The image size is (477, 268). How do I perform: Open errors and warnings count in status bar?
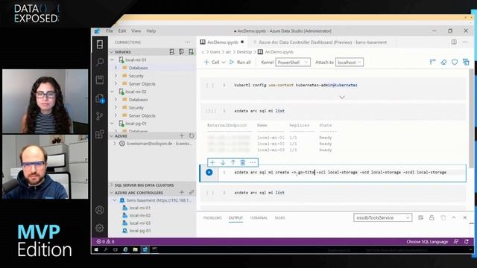tap(105, 241)
